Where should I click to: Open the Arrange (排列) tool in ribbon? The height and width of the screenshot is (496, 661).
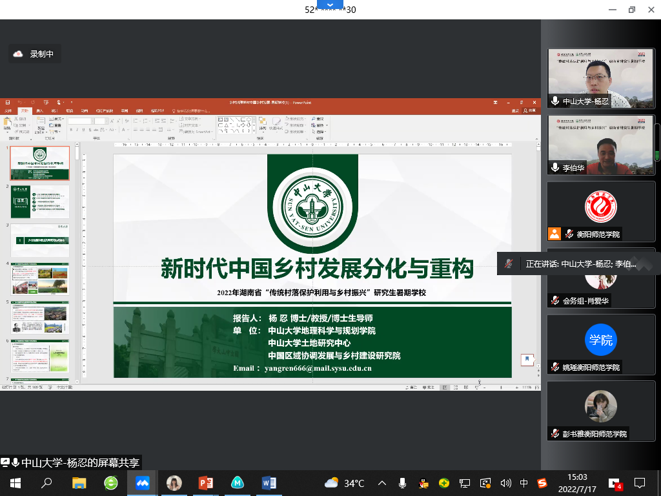tap(262, 123)
